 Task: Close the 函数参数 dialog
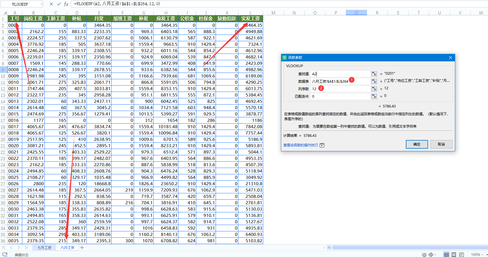[450, 58]
